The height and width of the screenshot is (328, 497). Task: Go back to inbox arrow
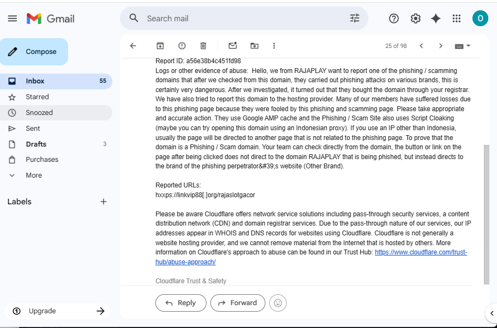[133, 46]
